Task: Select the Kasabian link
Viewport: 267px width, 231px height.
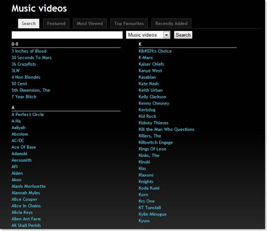Action: 147,77
